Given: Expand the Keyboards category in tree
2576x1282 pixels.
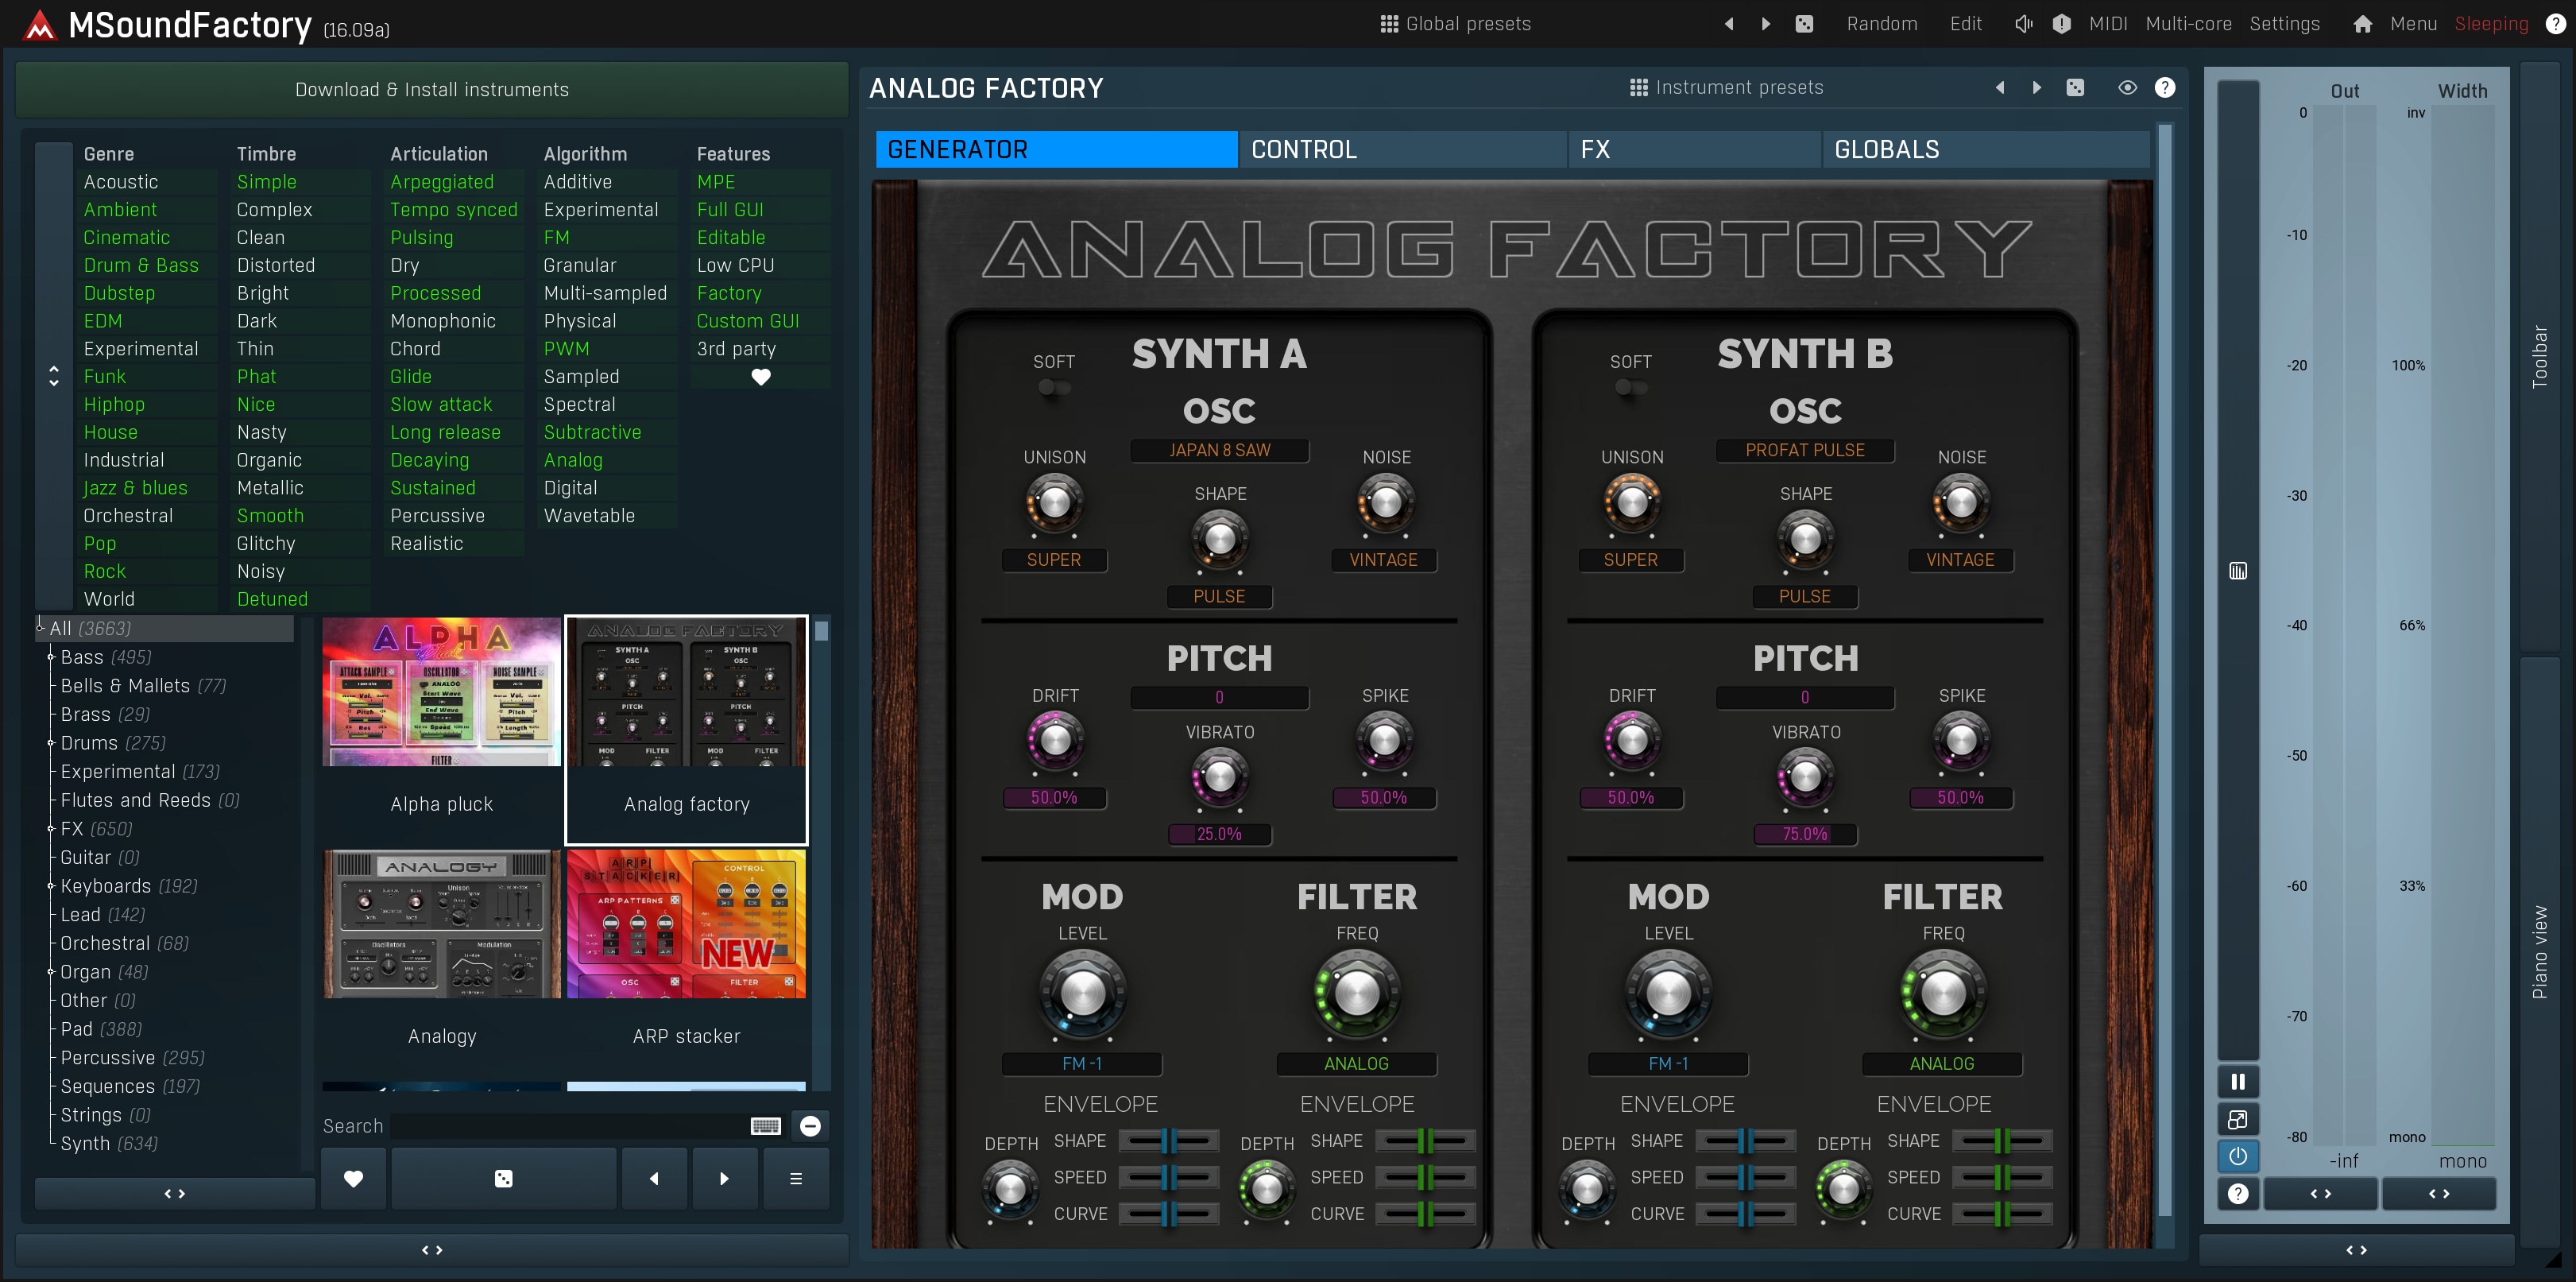Looking at the screenshot, I should click(51, 886).
